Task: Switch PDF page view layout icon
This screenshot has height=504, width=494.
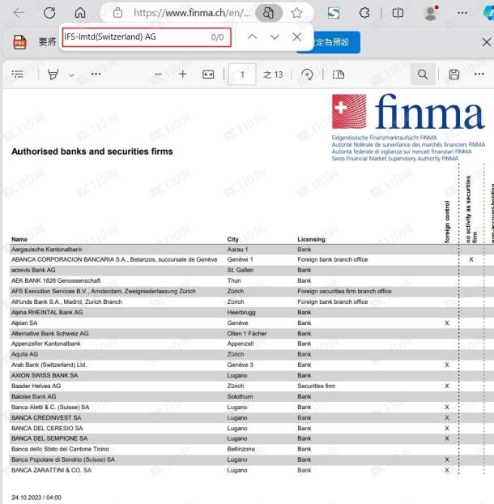Action: point(339,75)
